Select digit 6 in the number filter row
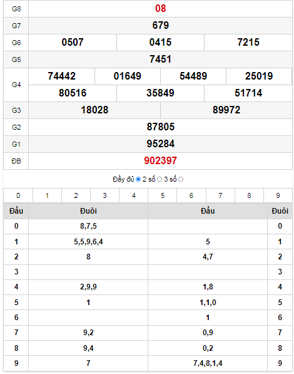 coord(191,195)
